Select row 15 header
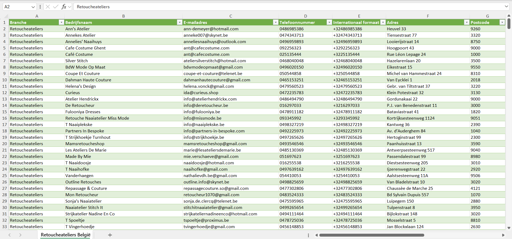Viewport: 512px width, 239px height. coord(5,112)
